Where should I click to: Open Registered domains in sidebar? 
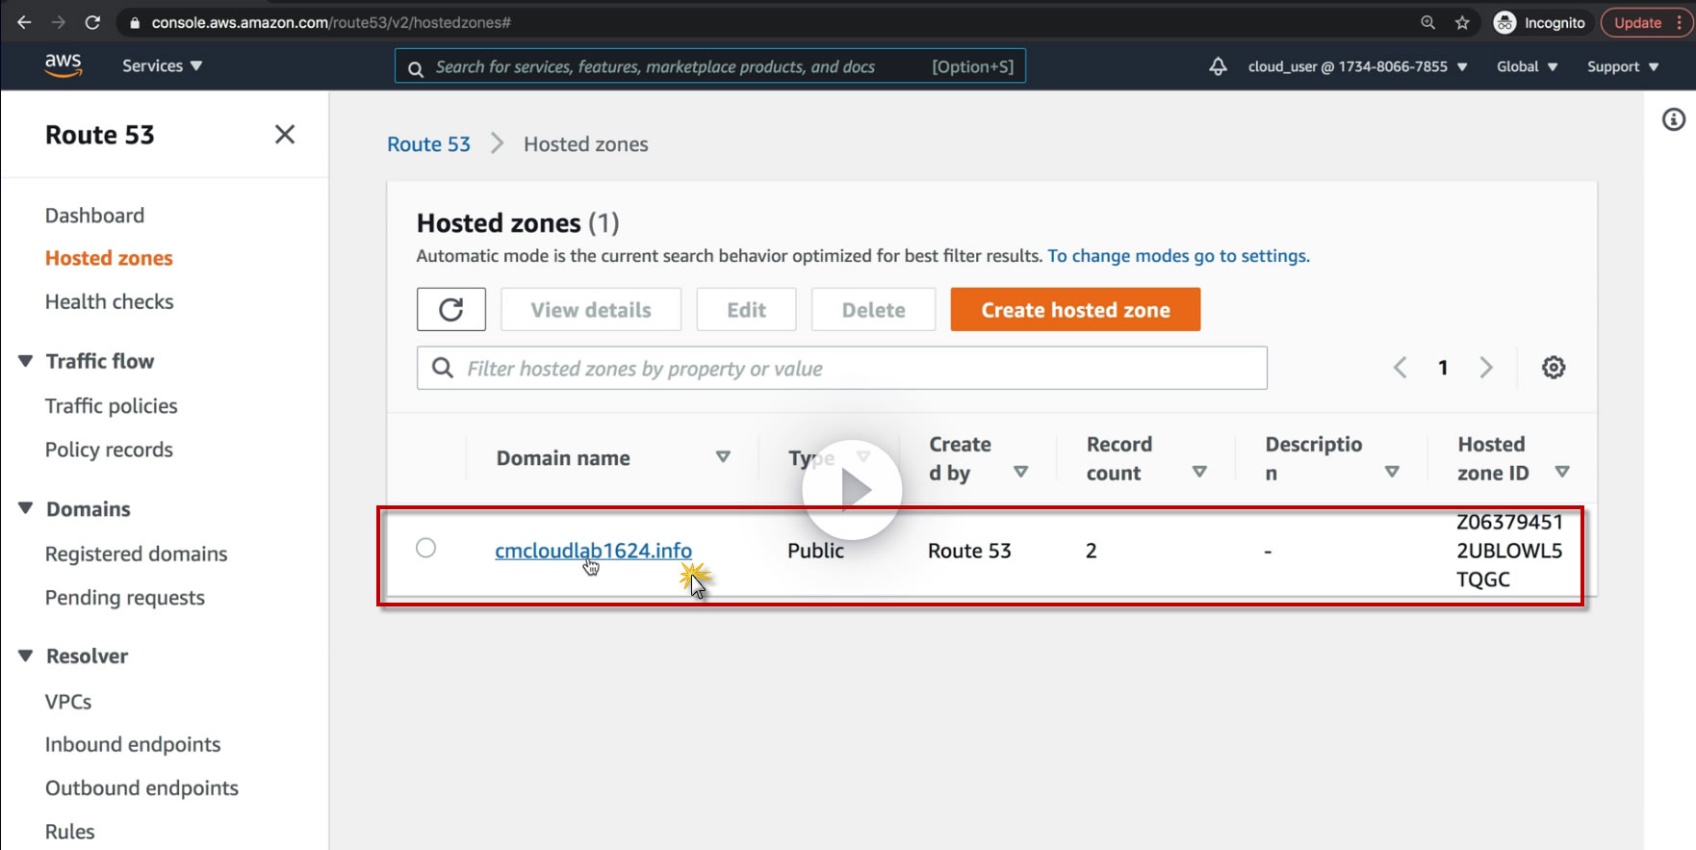tap(136, 554)
